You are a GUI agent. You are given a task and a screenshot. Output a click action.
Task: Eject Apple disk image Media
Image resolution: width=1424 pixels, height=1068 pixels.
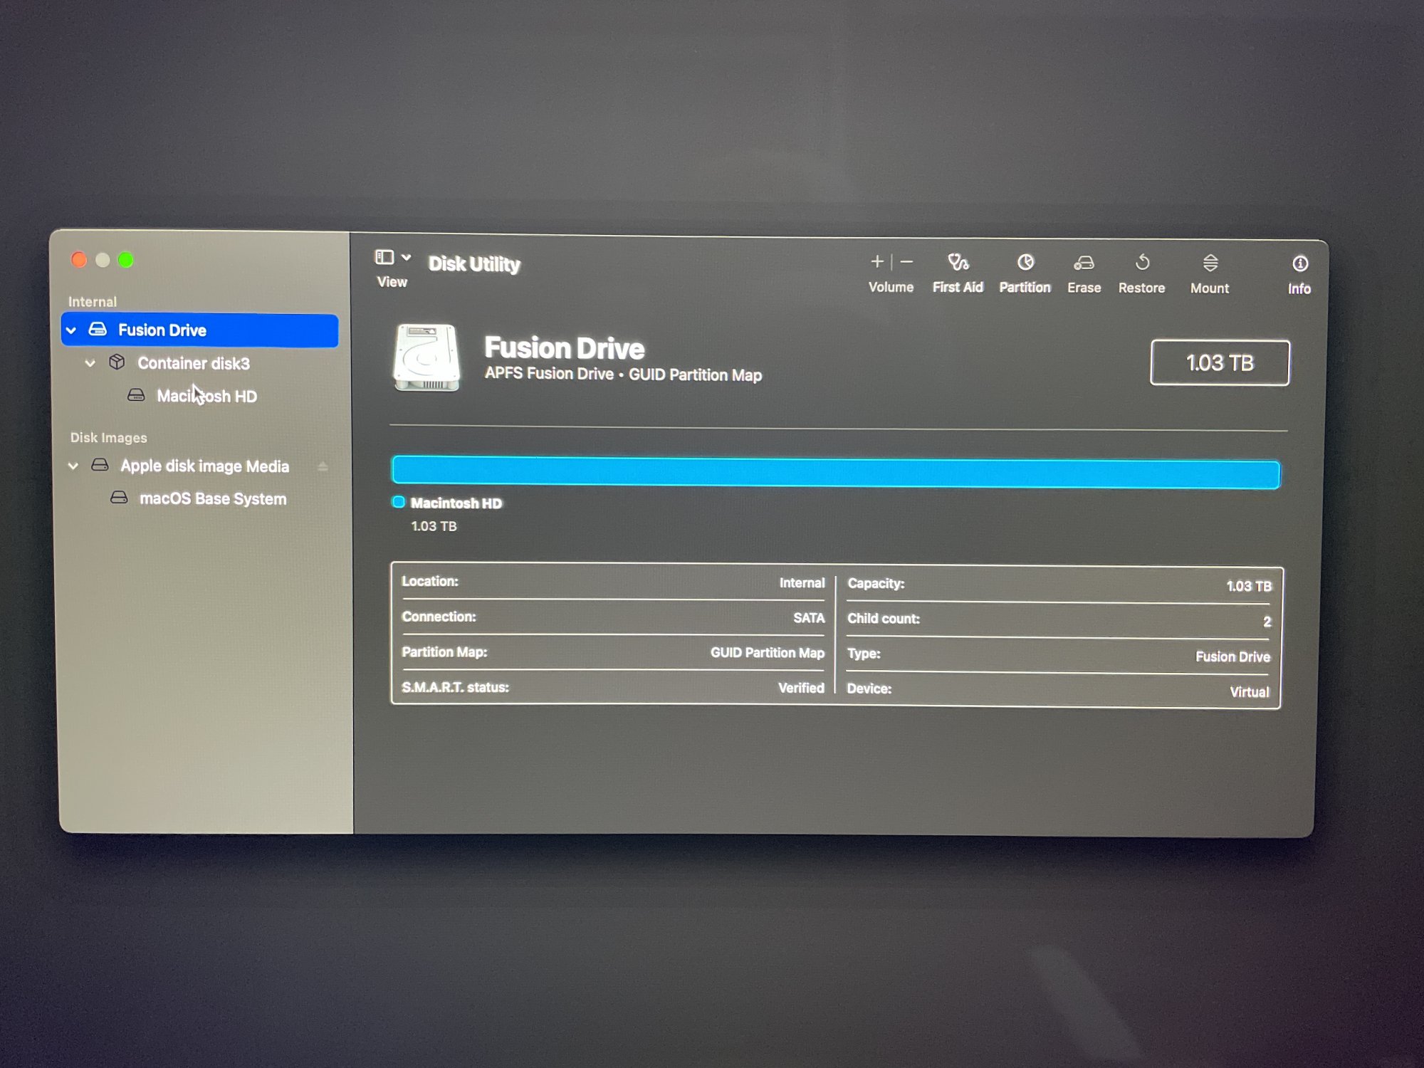pos(323,466)
